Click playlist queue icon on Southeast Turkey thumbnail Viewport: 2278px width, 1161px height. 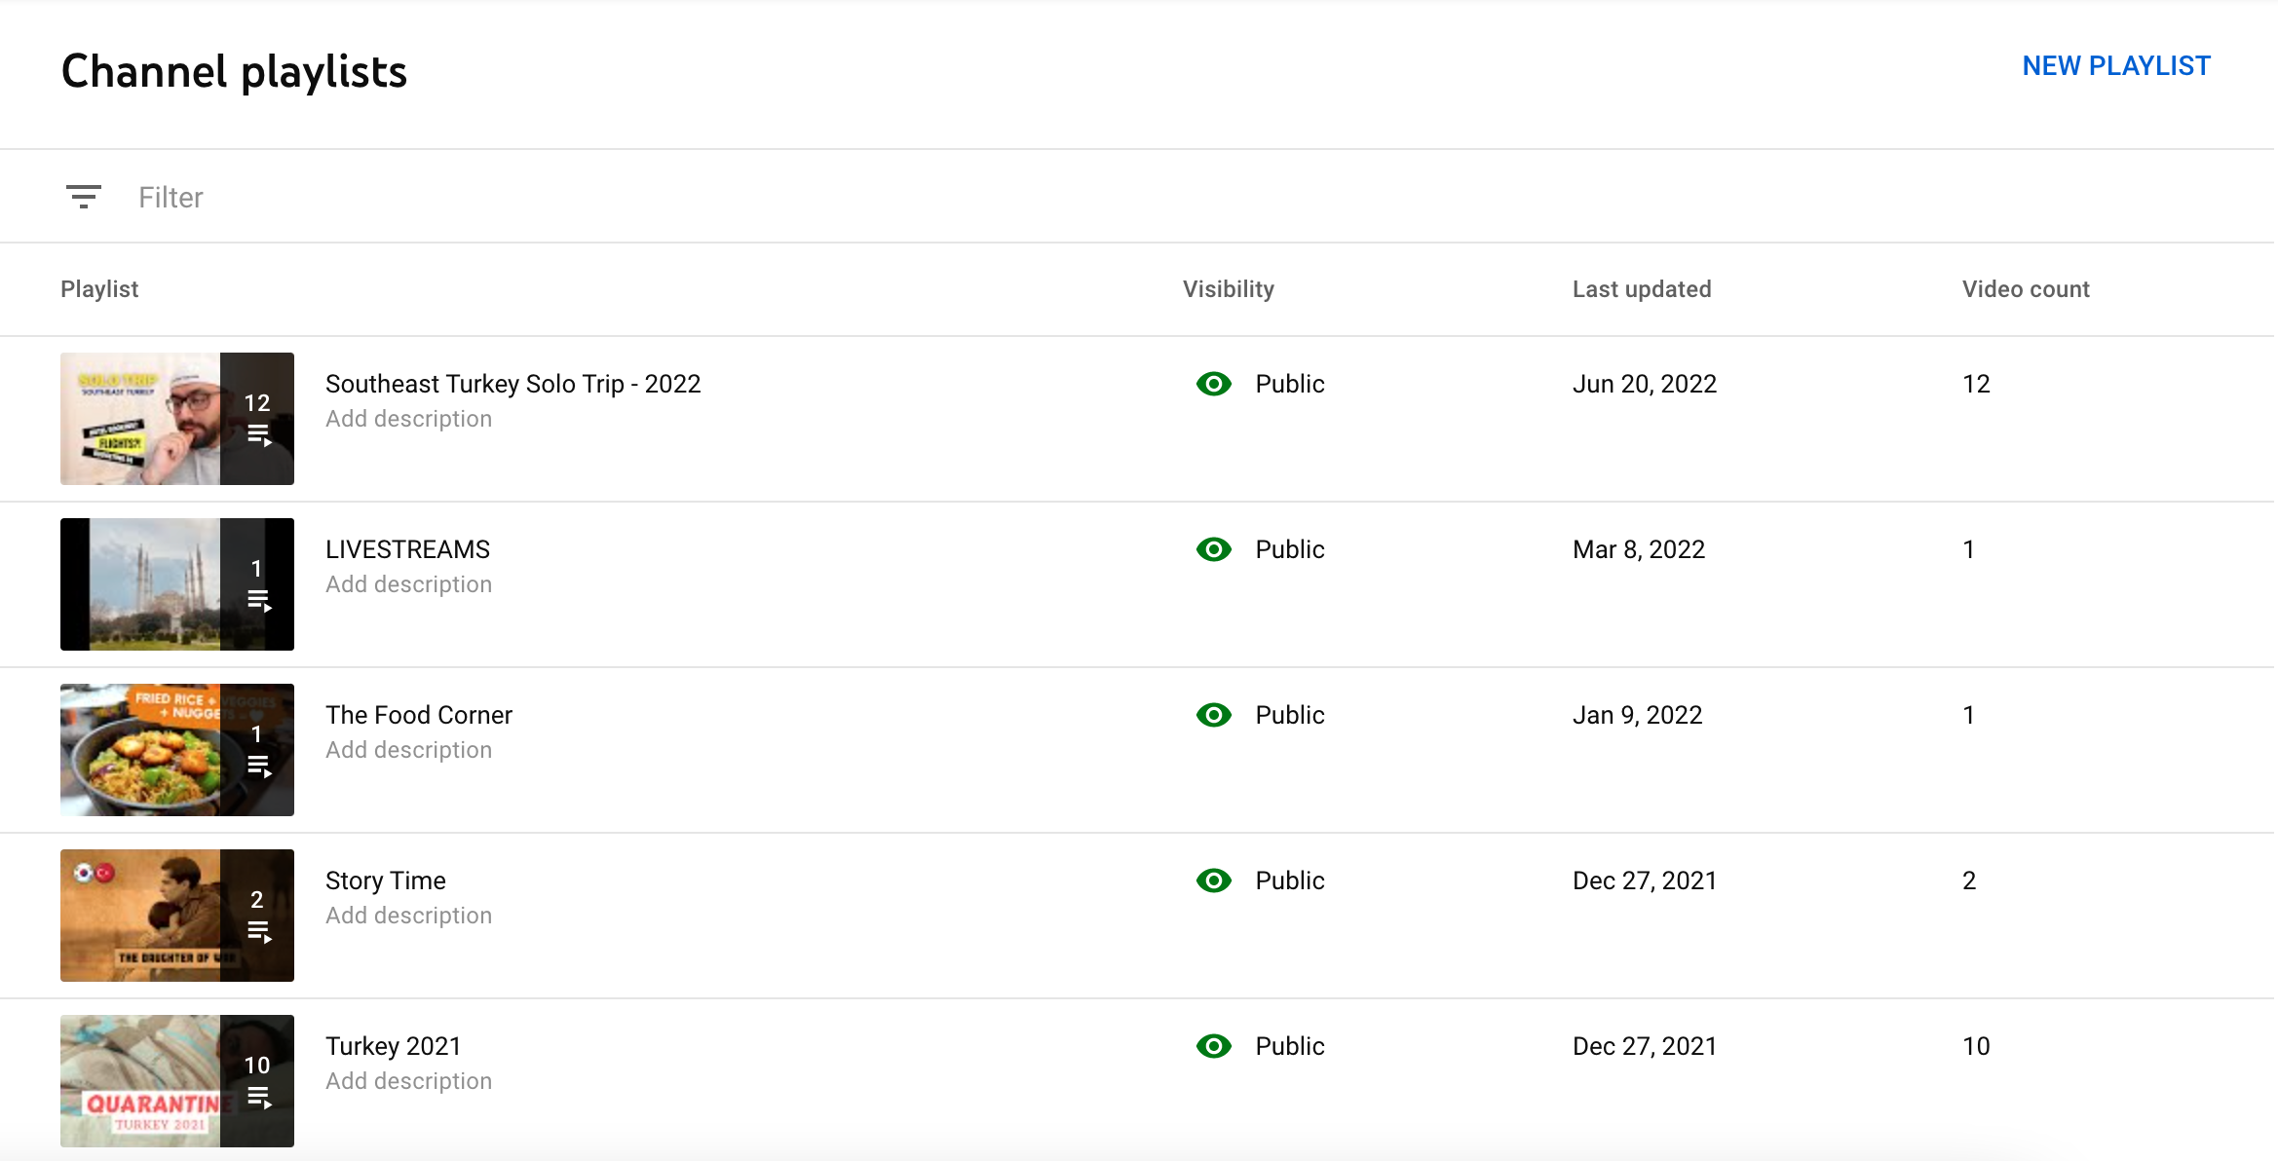click(x=258, y=434)
